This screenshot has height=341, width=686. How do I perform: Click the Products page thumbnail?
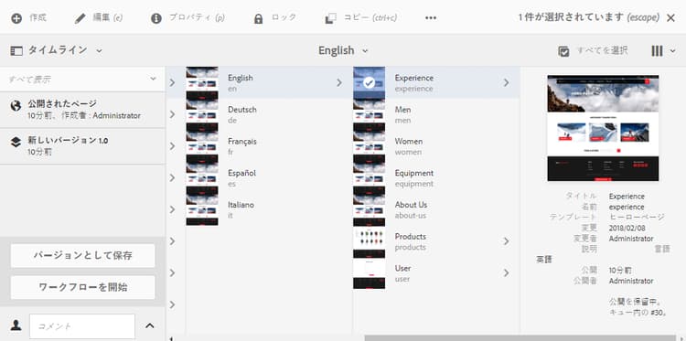370,242
